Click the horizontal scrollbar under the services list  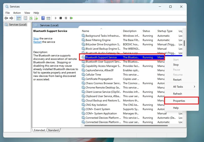click(126, 125)
